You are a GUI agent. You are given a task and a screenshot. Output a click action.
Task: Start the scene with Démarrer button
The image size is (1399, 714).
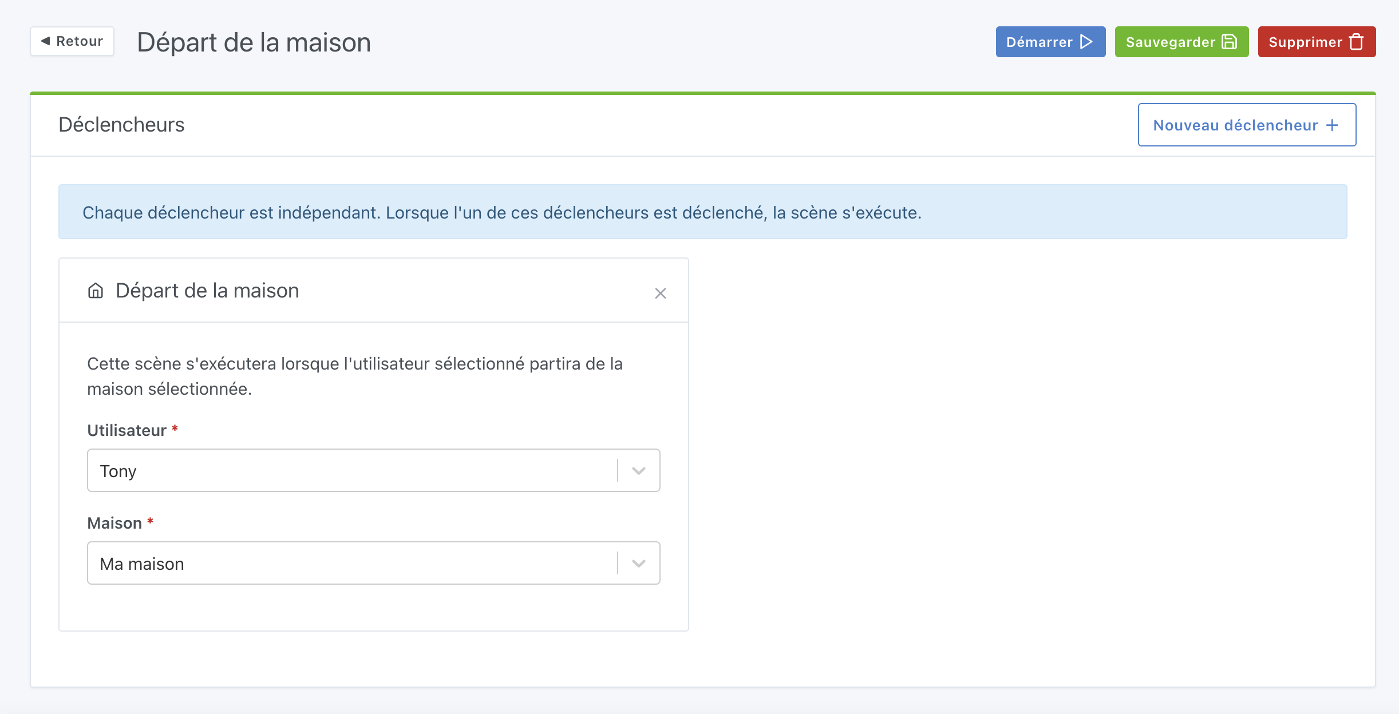pyautogui.click(x=1050, y=42)
